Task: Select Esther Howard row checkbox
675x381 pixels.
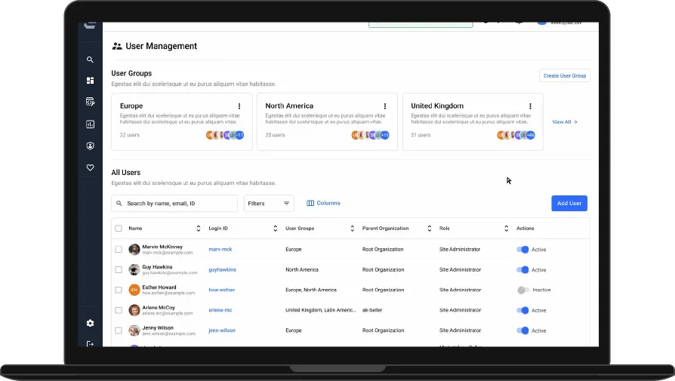Action: pyautogui.click(x=119, y=290)
